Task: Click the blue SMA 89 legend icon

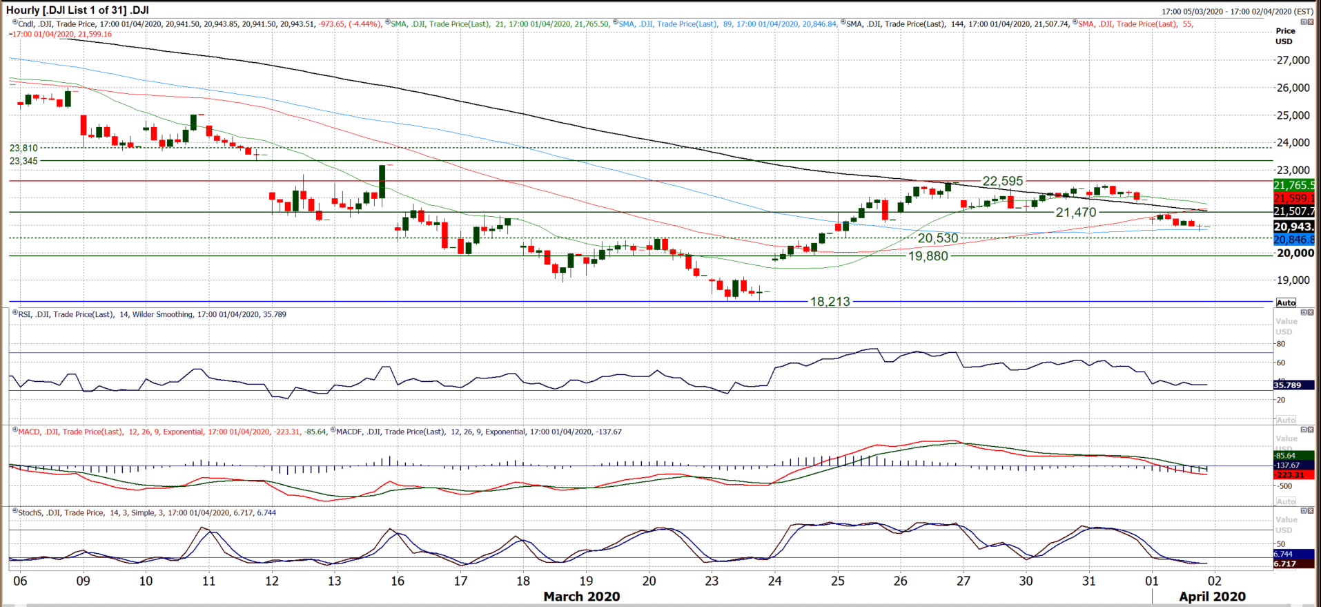Action: point(615,23)
